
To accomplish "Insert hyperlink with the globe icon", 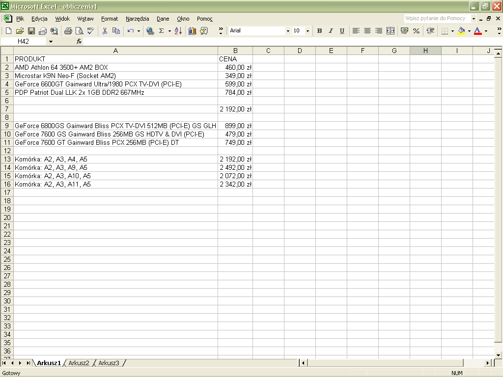I will coord(150,31).
